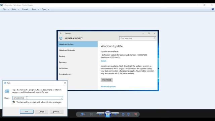
Task: Open the Details link under update
Action: point(103,61)
